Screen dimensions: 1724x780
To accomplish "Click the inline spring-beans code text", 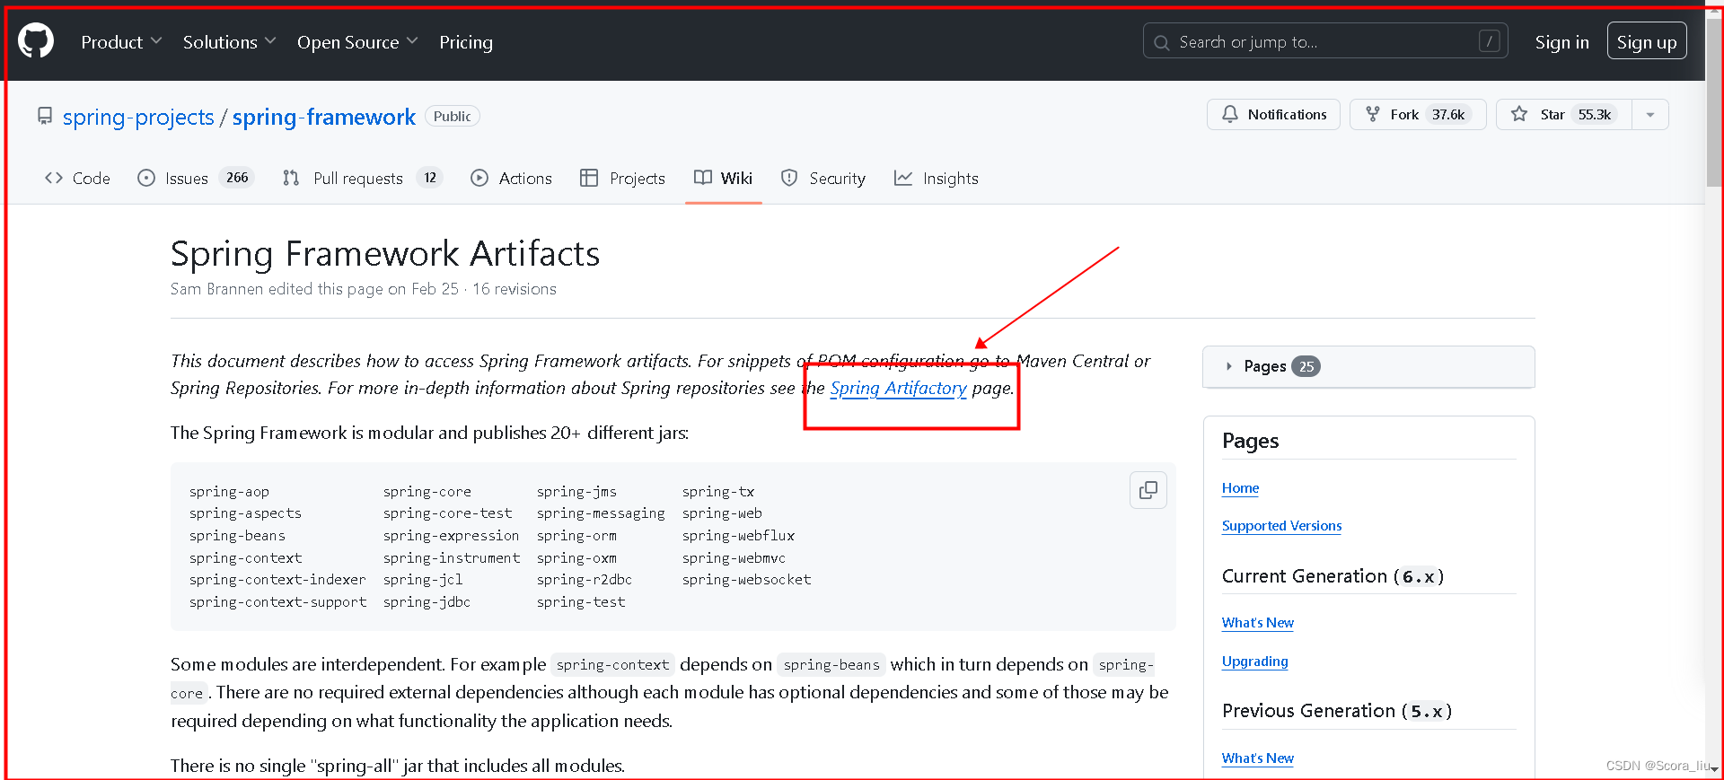I will 831,665.
